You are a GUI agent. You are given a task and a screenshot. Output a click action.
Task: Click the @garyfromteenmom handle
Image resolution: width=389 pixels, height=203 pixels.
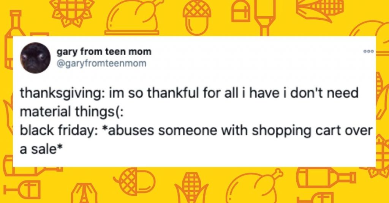(x=102, y=64)
